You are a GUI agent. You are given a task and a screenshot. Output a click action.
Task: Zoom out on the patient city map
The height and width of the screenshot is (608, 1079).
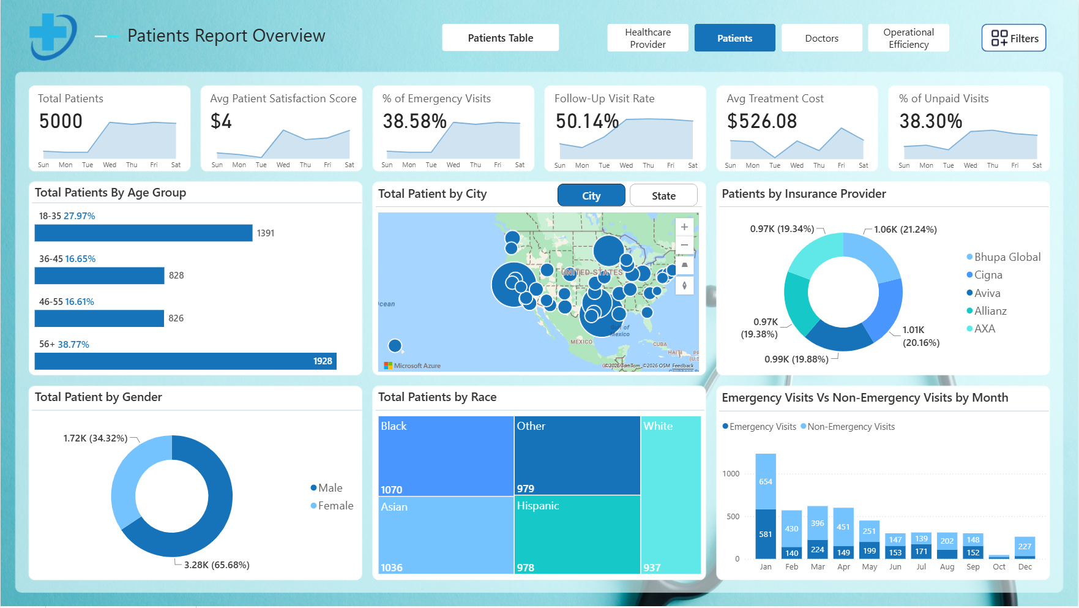click(684, 246)
